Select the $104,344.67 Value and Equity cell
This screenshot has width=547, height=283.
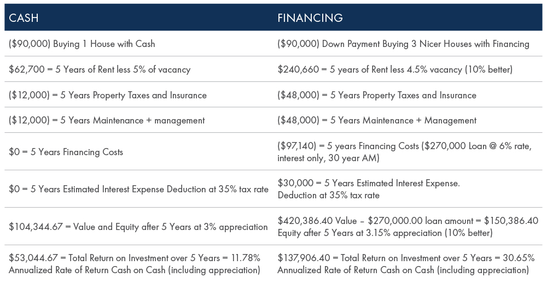(139, 226)
